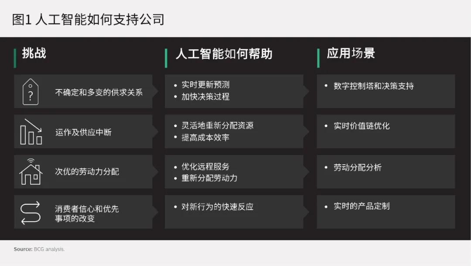Click the Source: BCG analysis footnote
Image resolution: width=471 pixels, height=266 pixels.
(39, 249)
